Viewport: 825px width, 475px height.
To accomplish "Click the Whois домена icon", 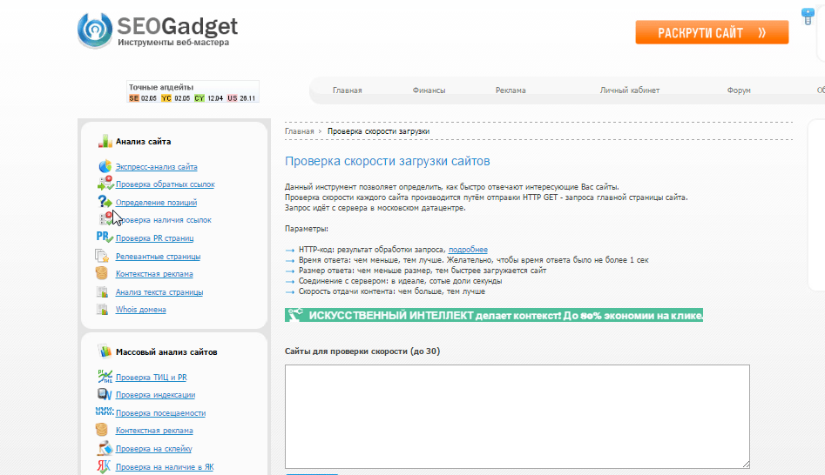I will [x=103, y=309].
